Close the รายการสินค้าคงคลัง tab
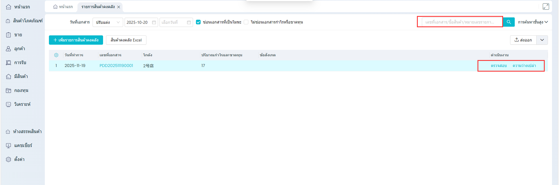559x185 pixels. (x=119, y=7)
